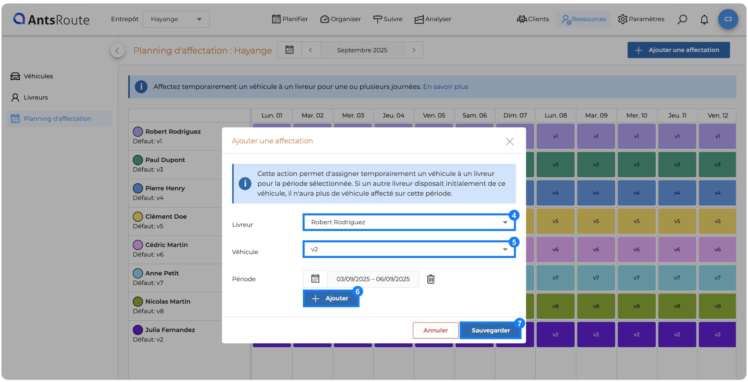
Task: Click v6 cell on Ven. 12
Action: click(x=717, y=250)
